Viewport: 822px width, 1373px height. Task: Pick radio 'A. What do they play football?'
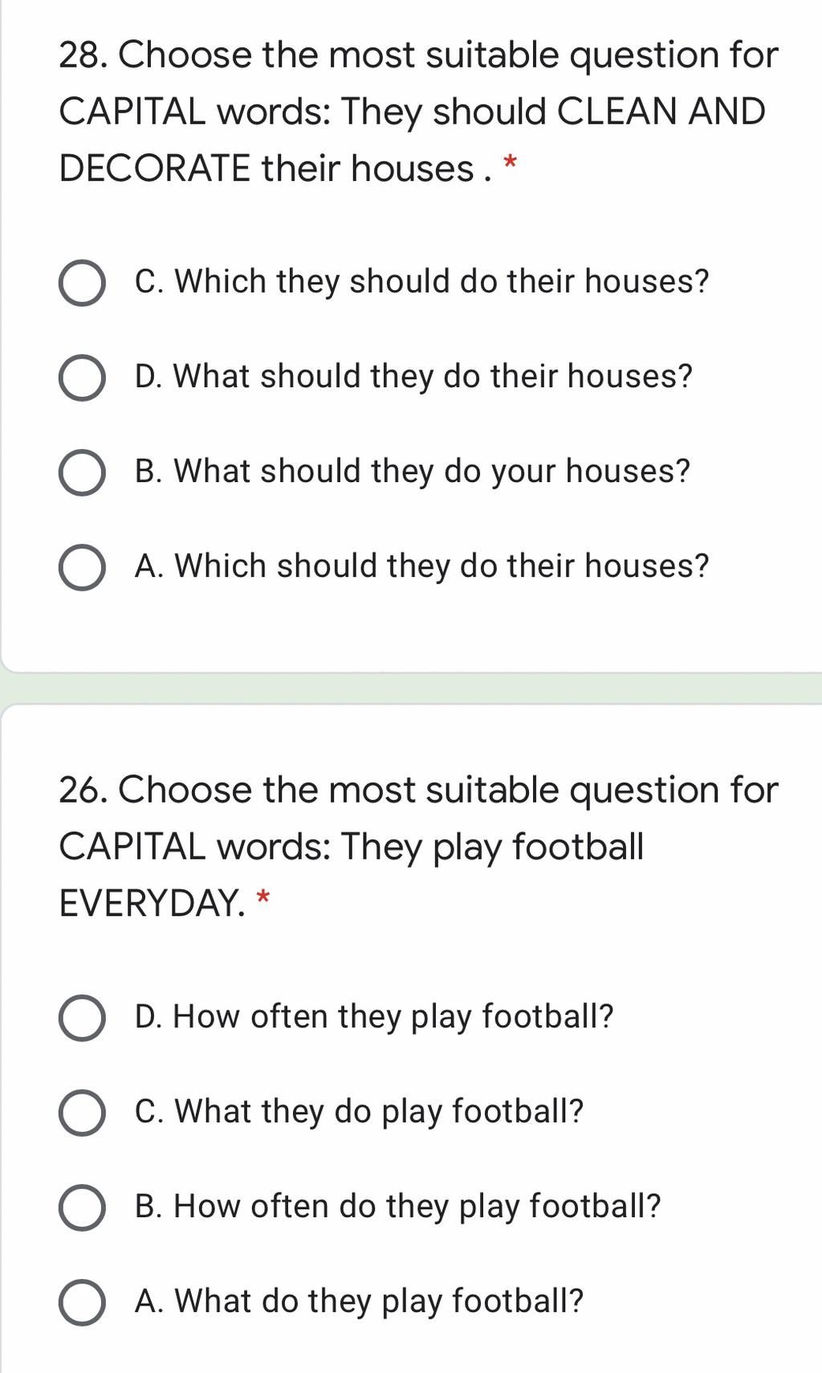[x=82, y=1302]
